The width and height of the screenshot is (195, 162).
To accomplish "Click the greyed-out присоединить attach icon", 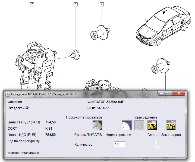I will pos(139,125).
